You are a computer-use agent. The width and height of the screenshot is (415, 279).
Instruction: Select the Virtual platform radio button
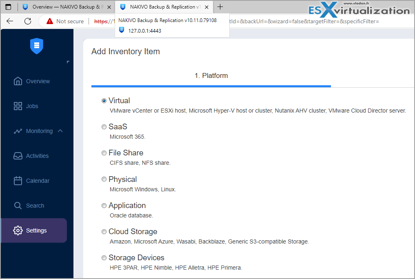coord(104,101)
